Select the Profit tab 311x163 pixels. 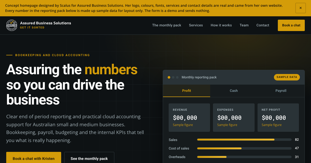[187, 91]
